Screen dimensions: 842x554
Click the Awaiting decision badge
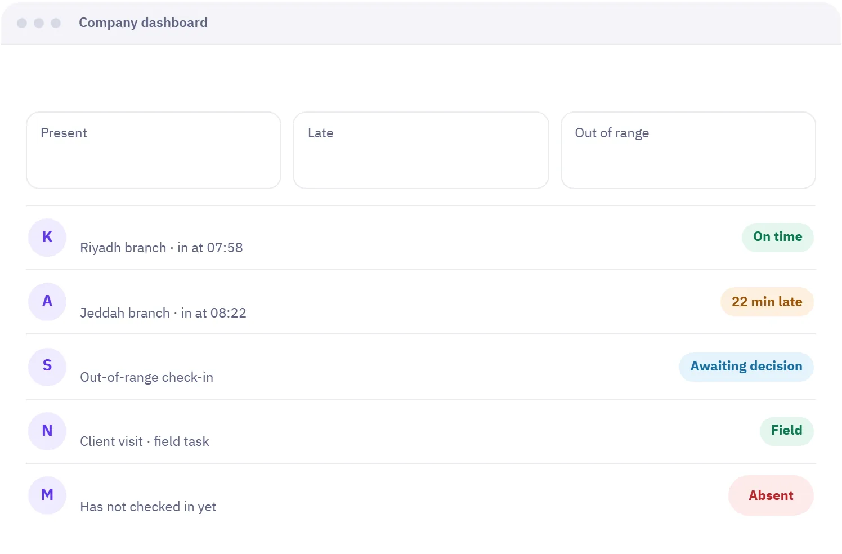coord(746,367)
